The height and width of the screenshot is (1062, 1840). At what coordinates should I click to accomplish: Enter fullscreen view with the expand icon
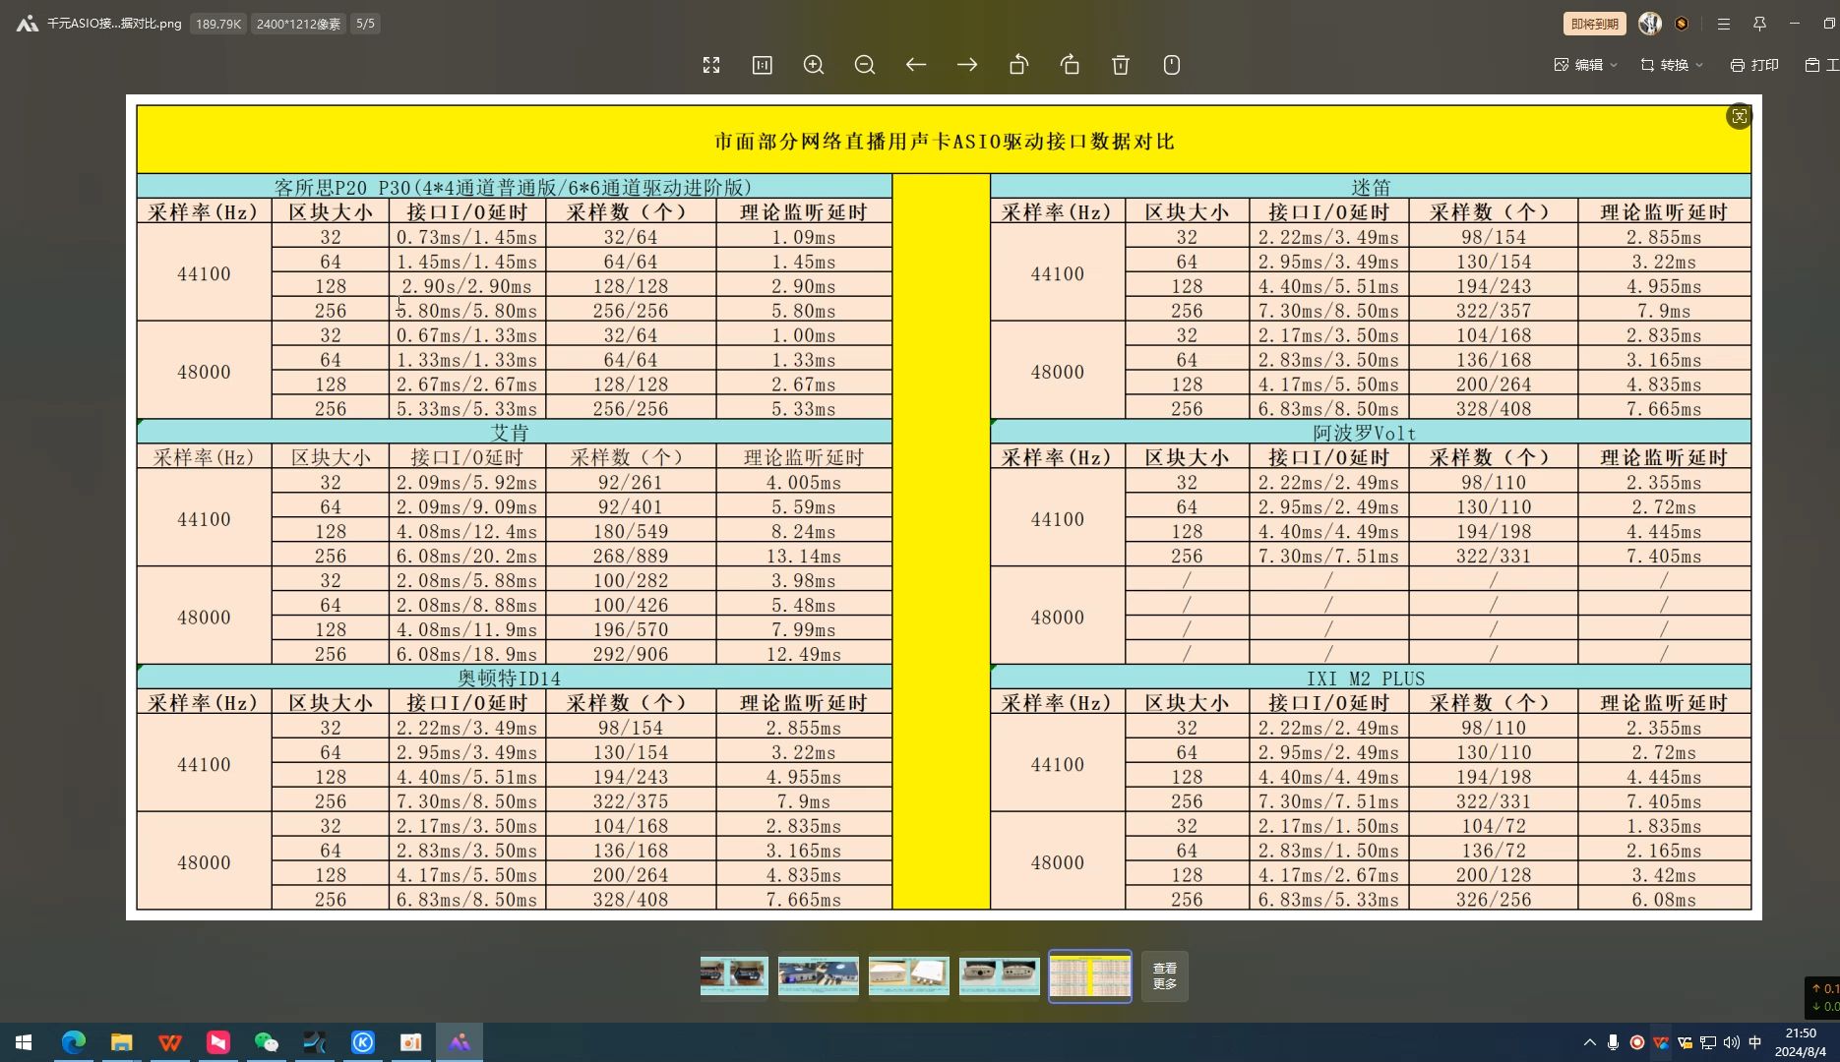[711, 65]
